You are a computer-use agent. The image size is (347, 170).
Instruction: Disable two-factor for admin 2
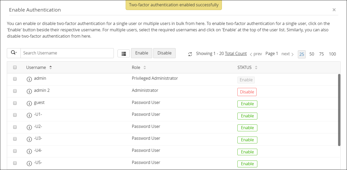click(247, 92)
